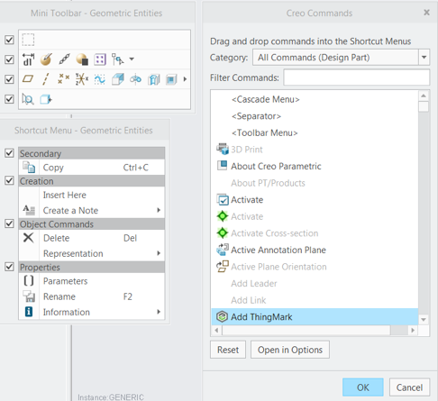Click the Parameters brackets icon
Image resolution: width=438 pixels, height=401 pixels.
[x=29, y=280]
